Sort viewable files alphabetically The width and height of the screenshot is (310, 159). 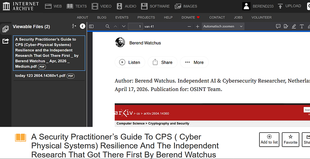click(74, 26)
